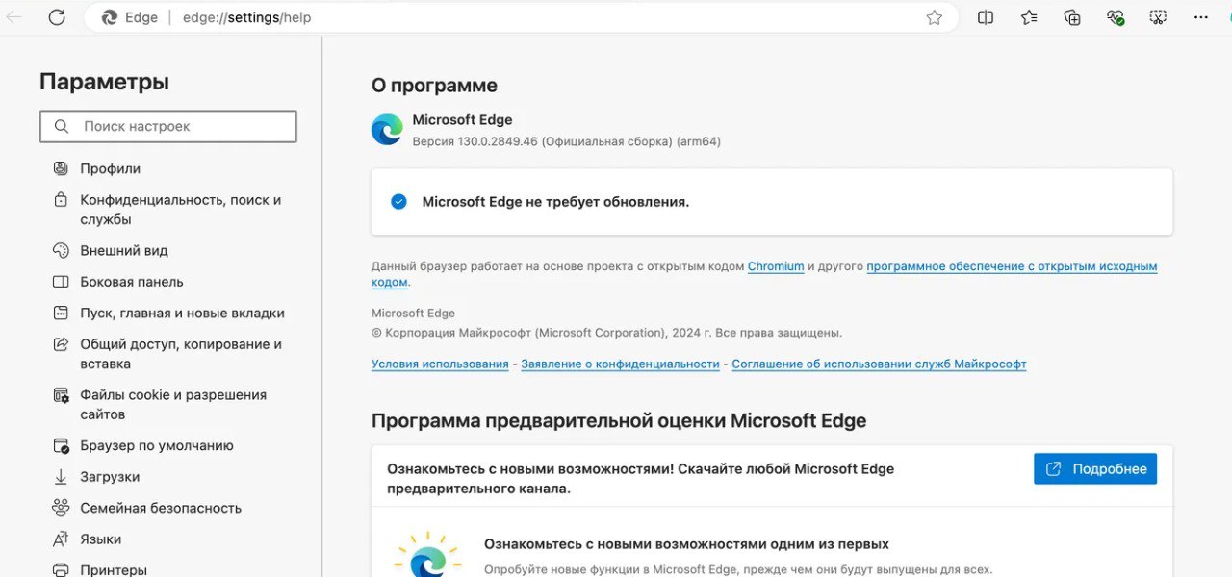Click the back arrow in toolbar
The image size is (1232, 577).
(14, 17)
